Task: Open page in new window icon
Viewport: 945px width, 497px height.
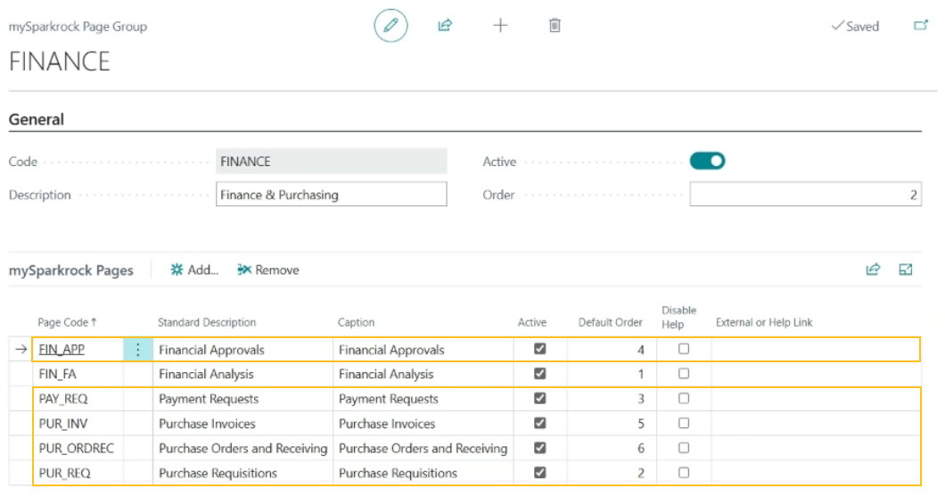Action: (x=921, y=26)
